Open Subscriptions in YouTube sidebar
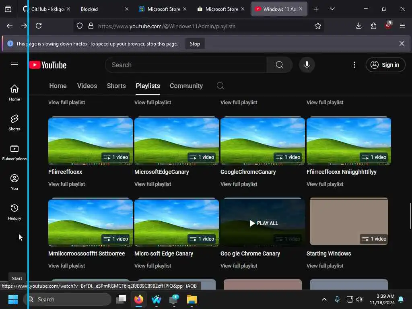Image resolution: width=412 pixels, height=309 pixels. [x=14, y=152]
